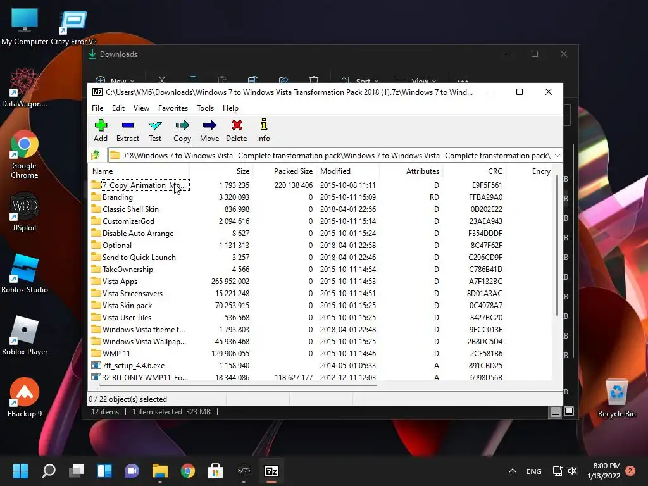Screen dimensions: 648x486
Task: Click the vertical scrollbar of file list
Action: [x=557, y=246]
